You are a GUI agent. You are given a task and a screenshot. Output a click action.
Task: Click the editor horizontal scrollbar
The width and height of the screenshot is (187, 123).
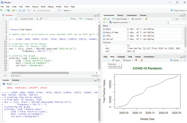40,73
